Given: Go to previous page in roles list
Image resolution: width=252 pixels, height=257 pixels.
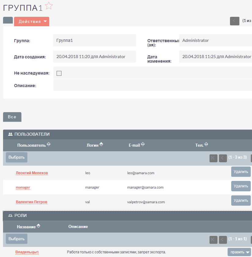Looking at the screenshot, I should click(223, 240).
